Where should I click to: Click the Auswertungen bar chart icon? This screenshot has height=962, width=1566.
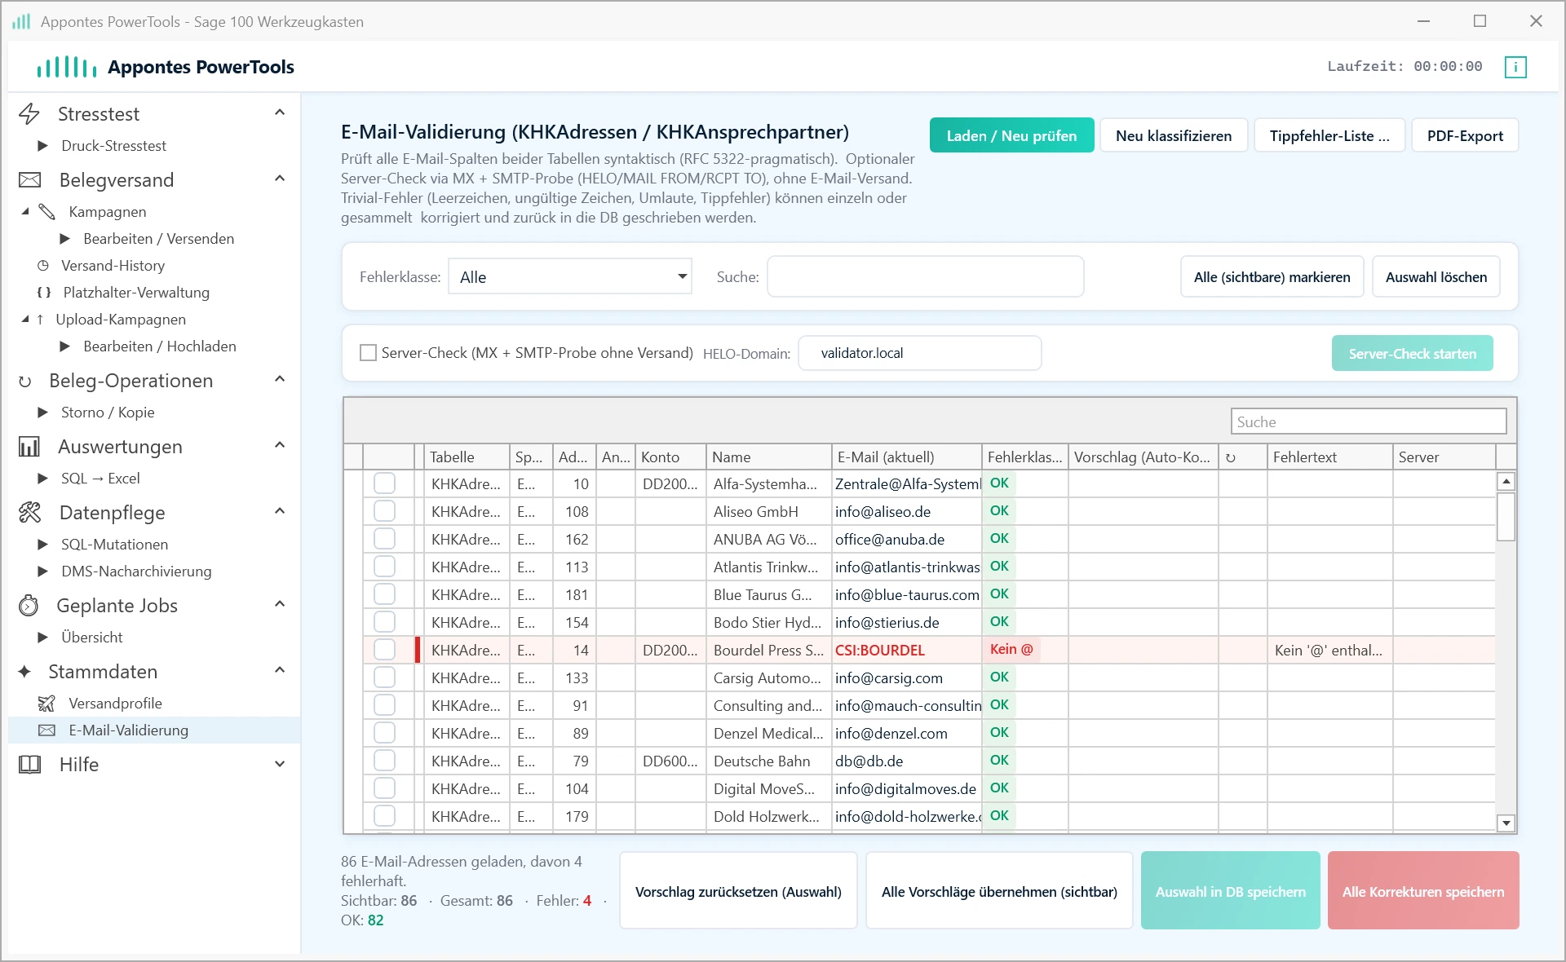point(29,447)
